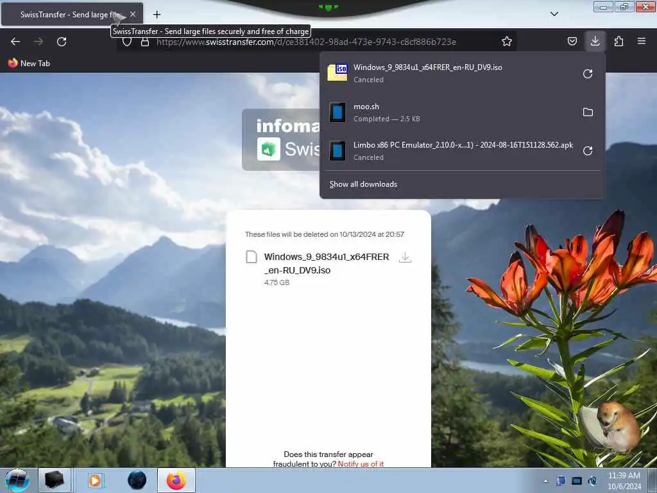Open the tracking protection shield icon
The width and height of the screenshot is (657, 493).
[x=127, y=42]
